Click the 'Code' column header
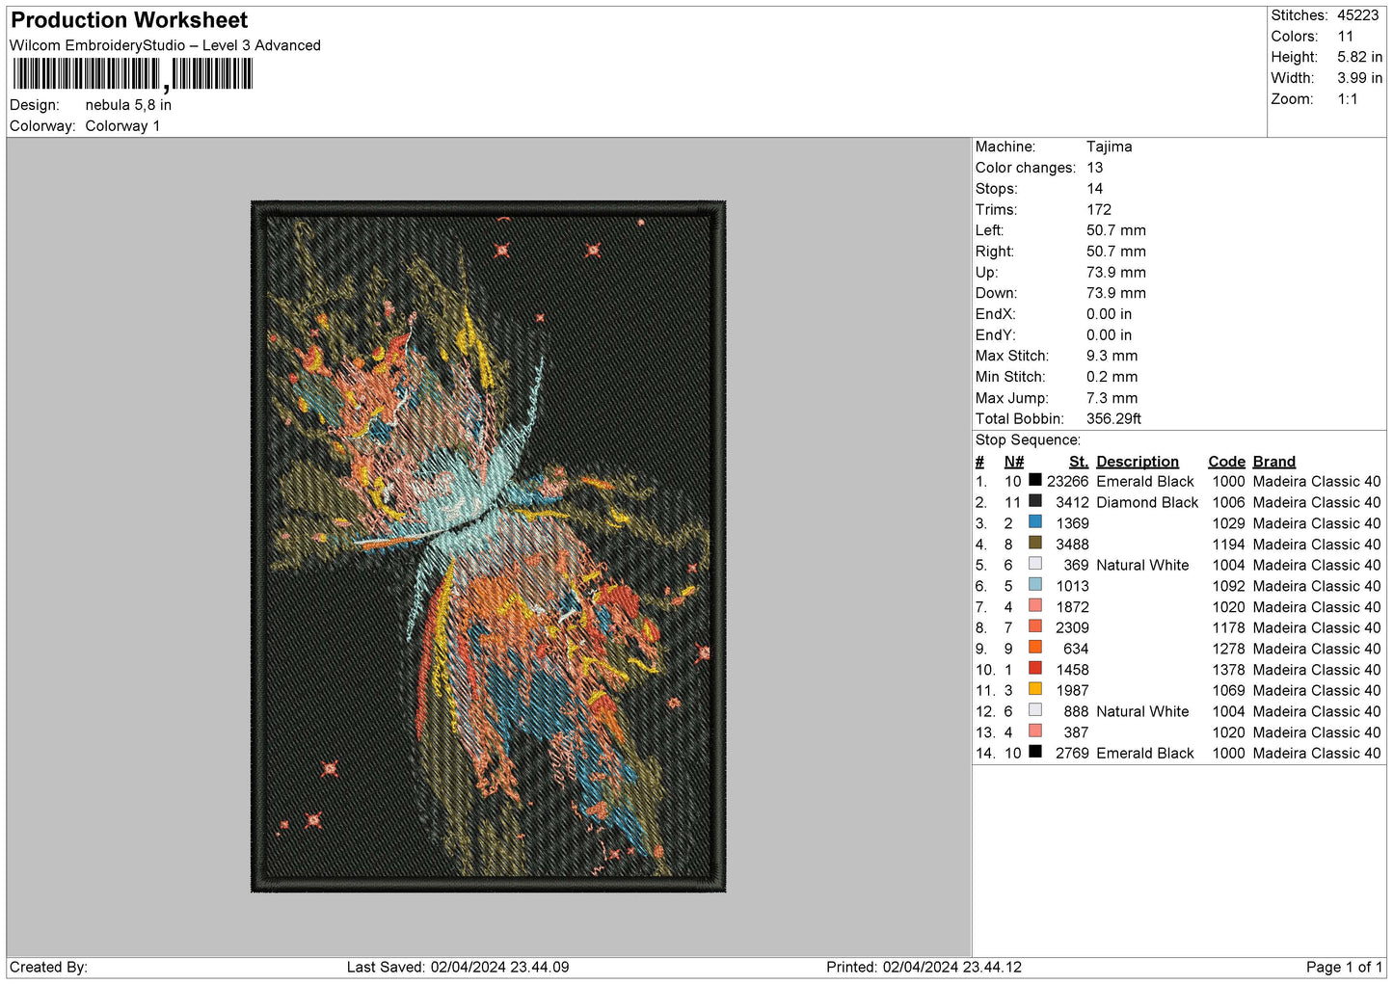Viewport: 1393px width, 984px height. click(1226, 462)
